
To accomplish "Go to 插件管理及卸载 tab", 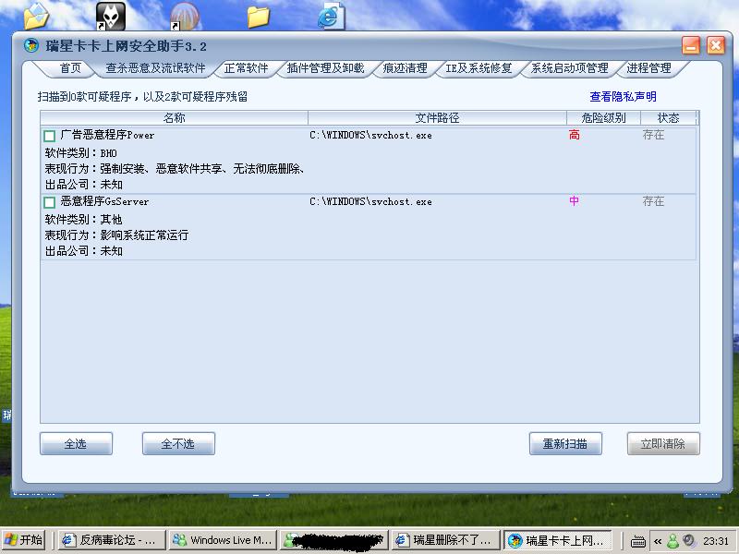I will click(x=326, y=68).
